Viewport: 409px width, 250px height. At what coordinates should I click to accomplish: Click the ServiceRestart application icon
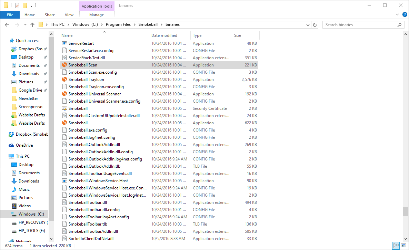[x=64, y=43]
